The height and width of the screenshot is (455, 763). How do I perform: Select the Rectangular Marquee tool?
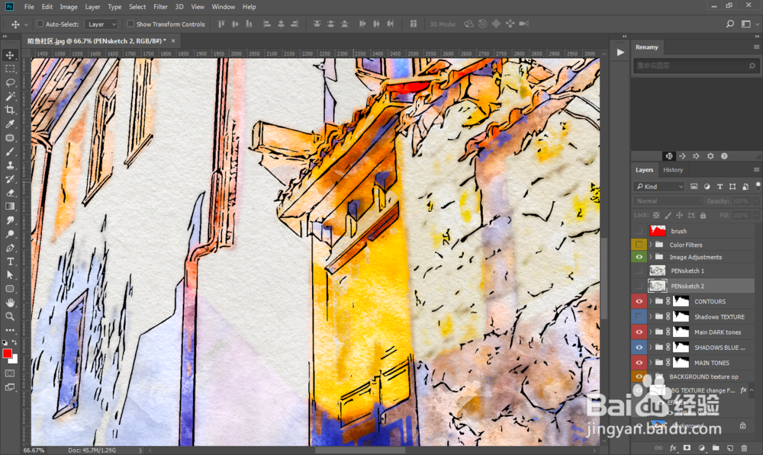pos(10,69)
